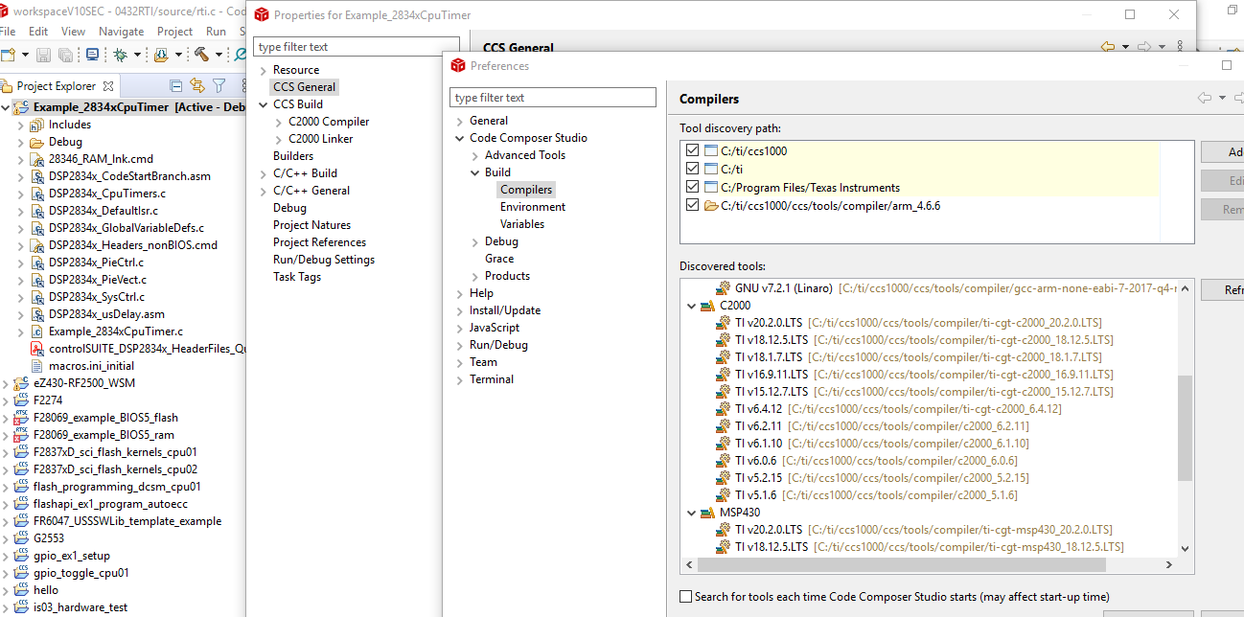Open Properties dialog view menu dots
1244x617 pixels.
1180,47
